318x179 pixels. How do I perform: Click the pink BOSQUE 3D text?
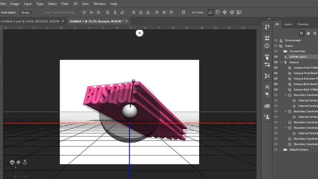click(110, 95)
